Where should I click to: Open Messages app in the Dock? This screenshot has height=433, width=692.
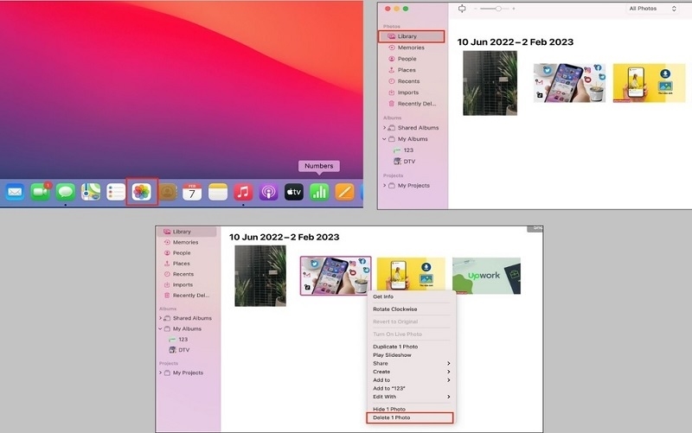pyautogui.click(x=66, y=192)
